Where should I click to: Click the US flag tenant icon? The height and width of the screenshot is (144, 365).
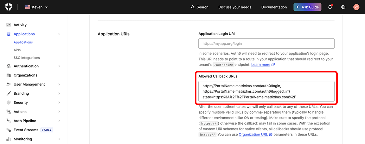(28, 7)
